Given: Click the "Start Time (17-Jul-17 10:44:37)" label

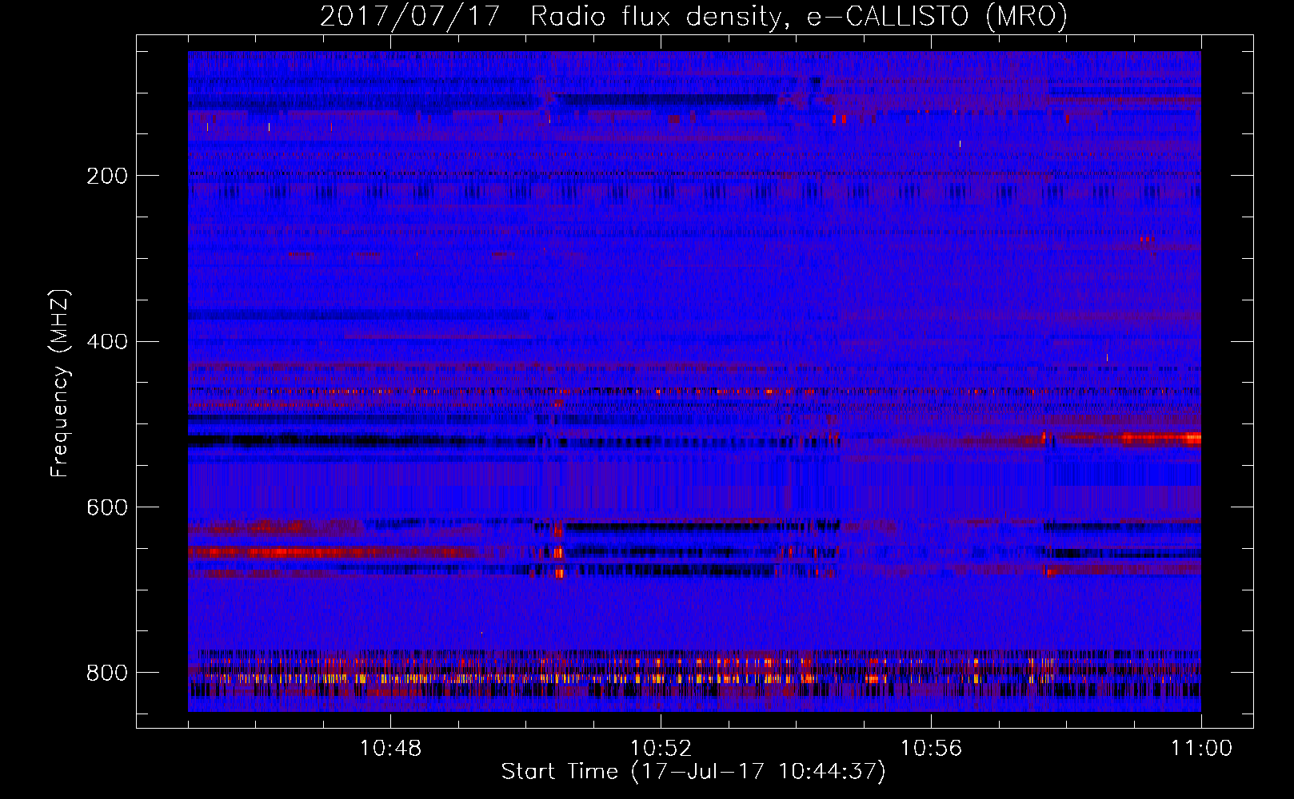Looking at the screenshot, I should click(693, 772).
